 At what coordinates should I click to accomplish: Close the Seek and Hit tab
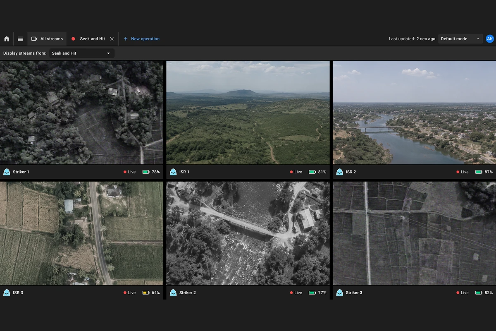point(112,39)
